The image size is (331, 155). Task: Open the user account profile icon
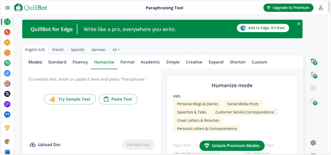[321, 8]
